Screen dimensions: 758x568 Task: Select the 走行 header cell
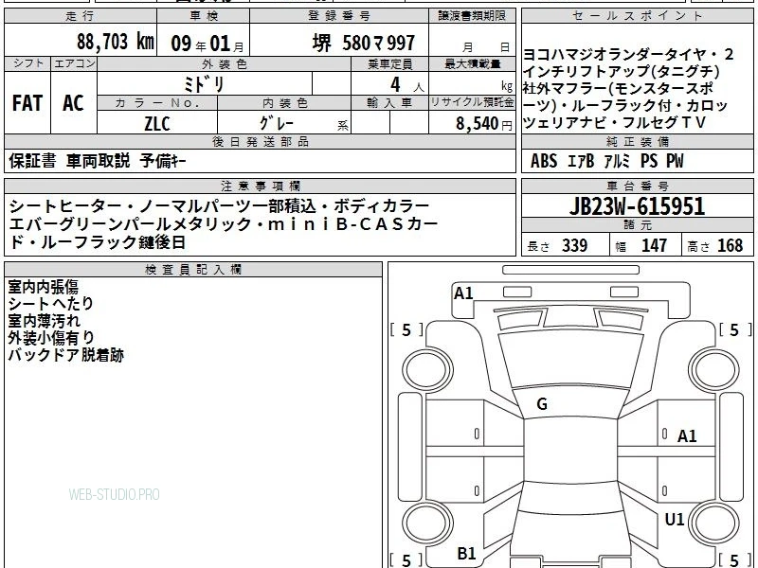point(81,16)
